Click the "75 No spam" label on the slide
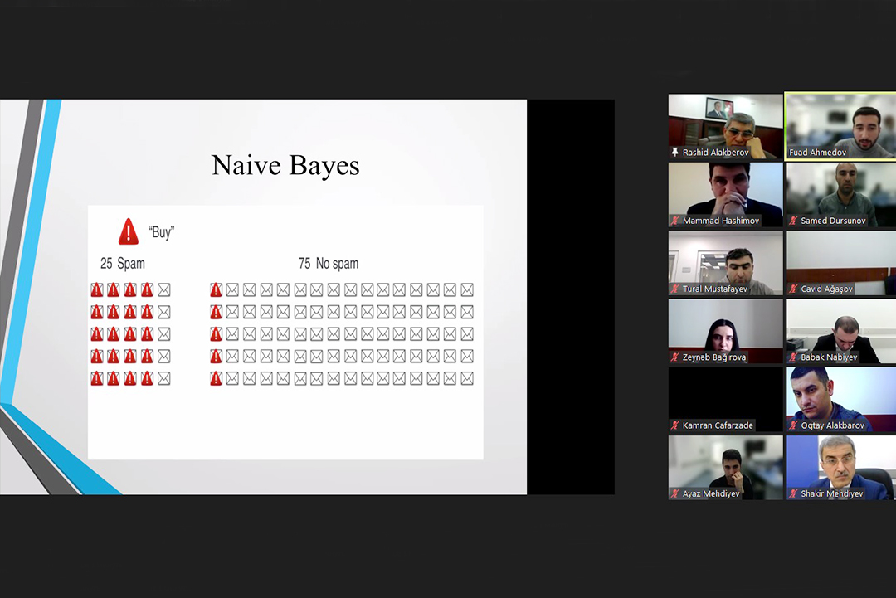The image size is (896, 598). coord(329,264)
